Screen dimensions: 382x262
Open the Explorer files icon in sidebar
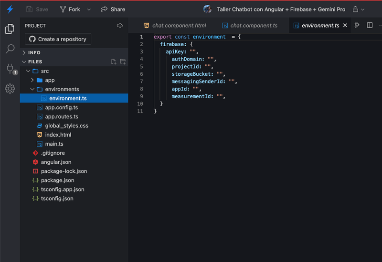[10, 29]
